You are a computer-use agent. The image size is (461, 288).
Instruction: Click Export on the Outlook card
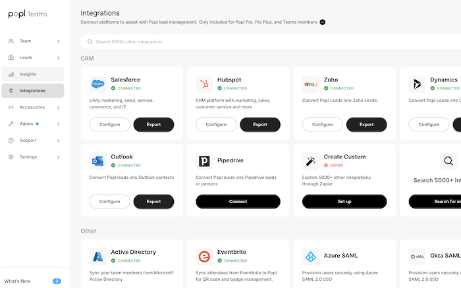click(x=153, y=202)
